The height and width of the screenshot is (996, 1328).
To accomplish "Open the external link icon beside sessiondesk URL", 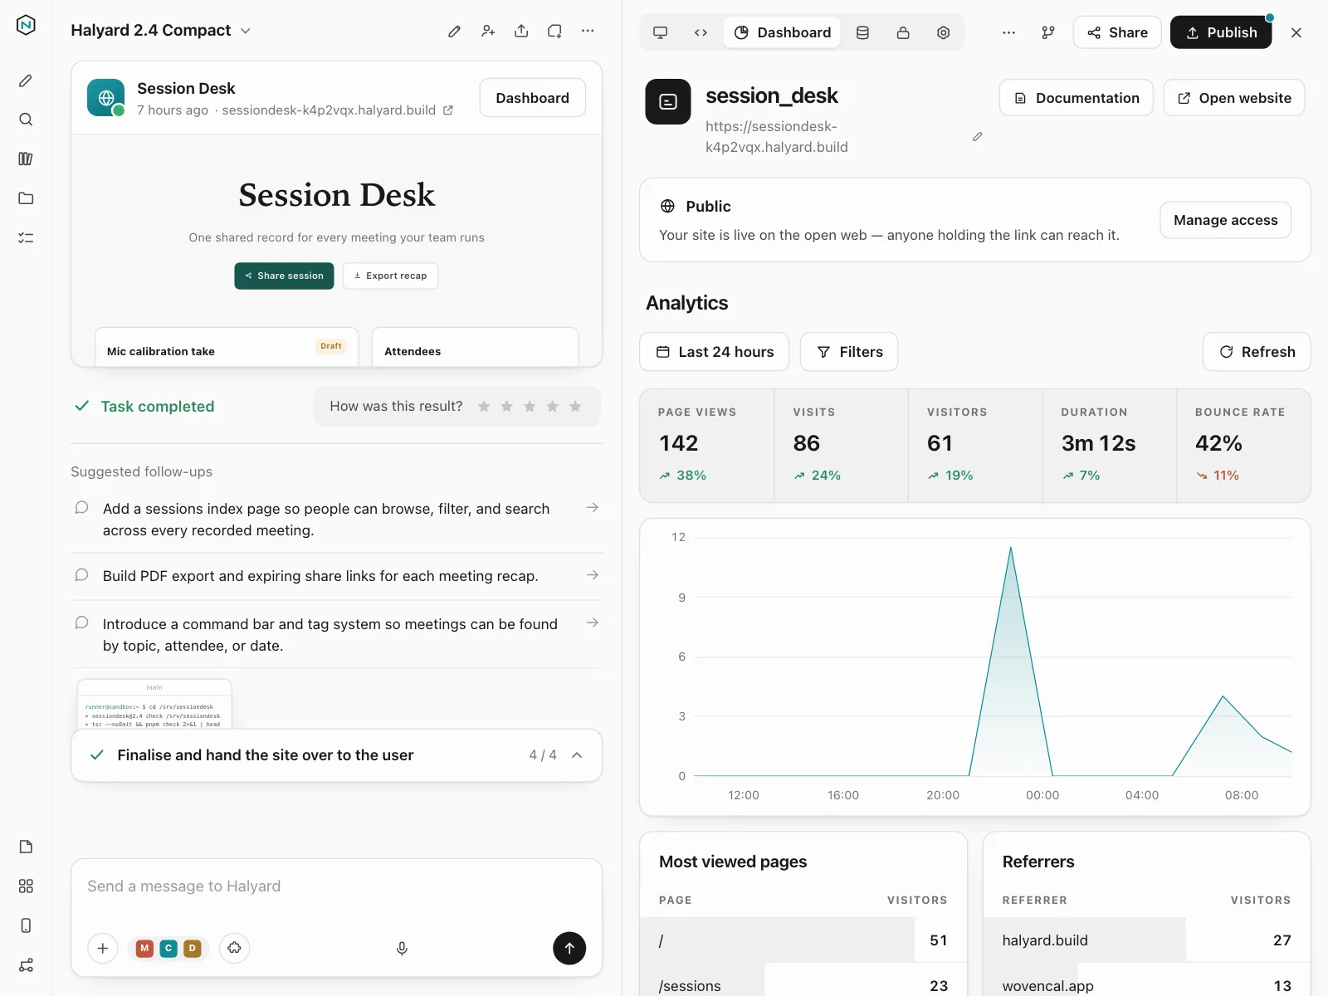I will [448, 110].
